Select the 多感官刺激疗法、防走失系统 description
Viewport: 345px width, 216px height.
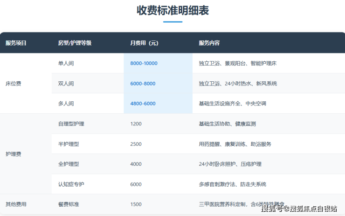click(x=232, y=184)
